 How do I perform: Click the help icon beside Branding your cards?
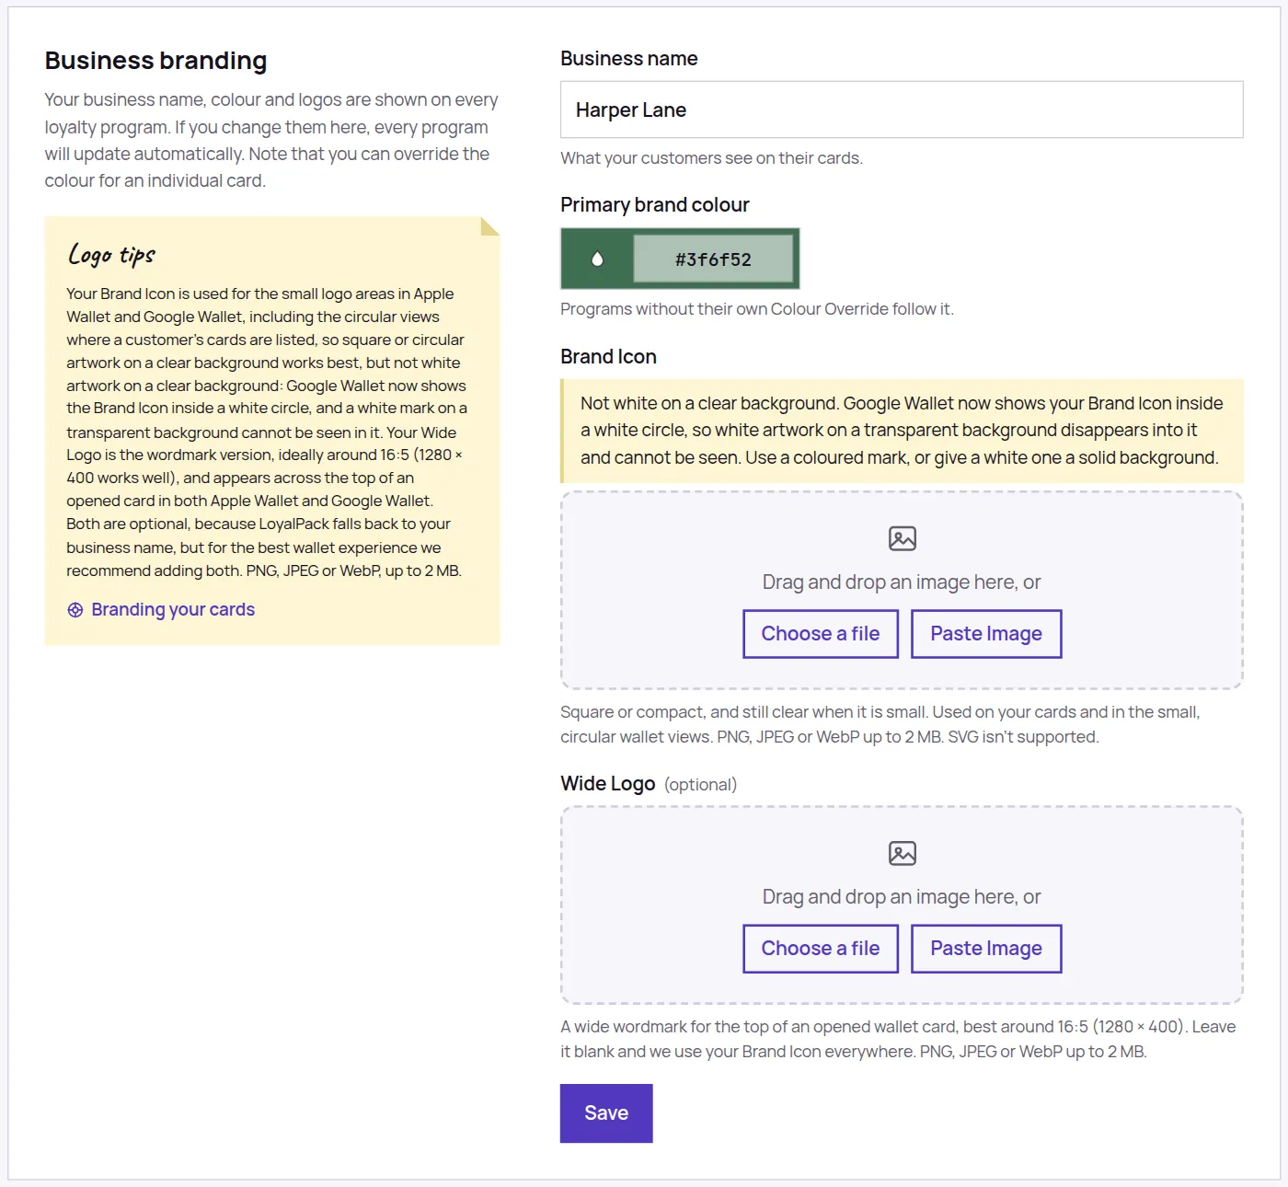tap(75, 610)
